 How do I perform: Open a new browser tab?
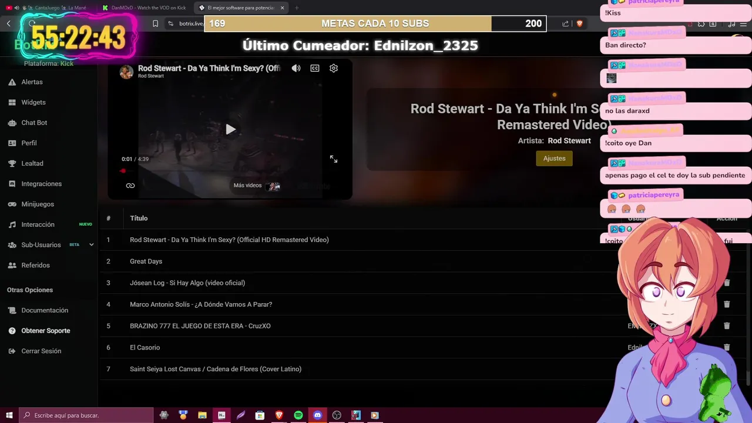pyautogui.click(x=297, y=8)
